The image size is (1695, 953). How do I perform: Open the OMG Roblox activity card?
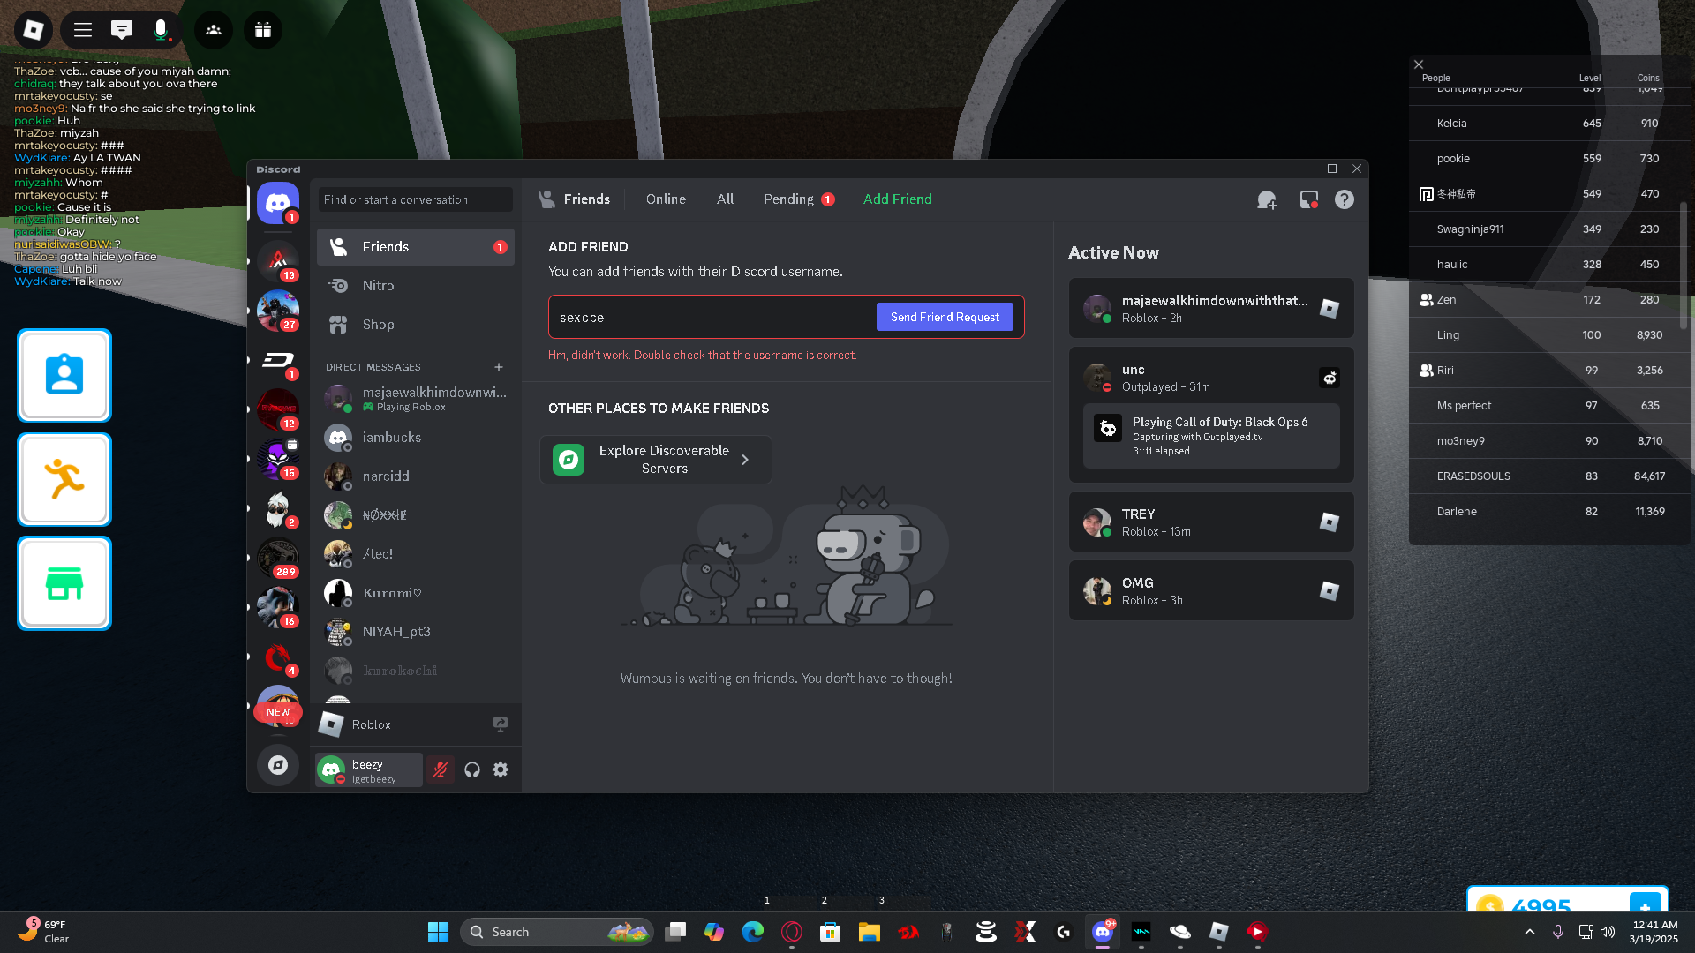pos(1211,590)
